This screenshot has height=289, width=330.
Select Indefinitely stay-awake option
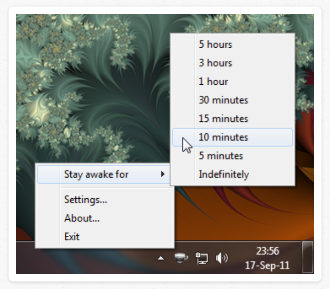tap(233, 174)
